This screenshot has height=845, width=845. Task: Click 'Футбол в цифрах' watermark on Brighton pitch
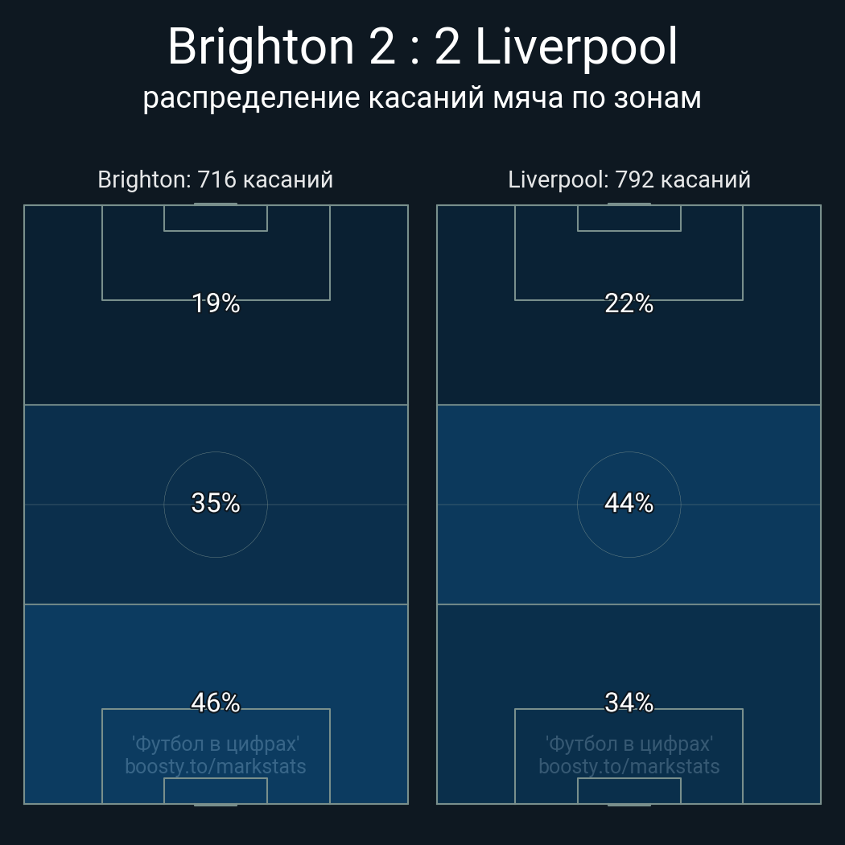[x=216, y=743]
